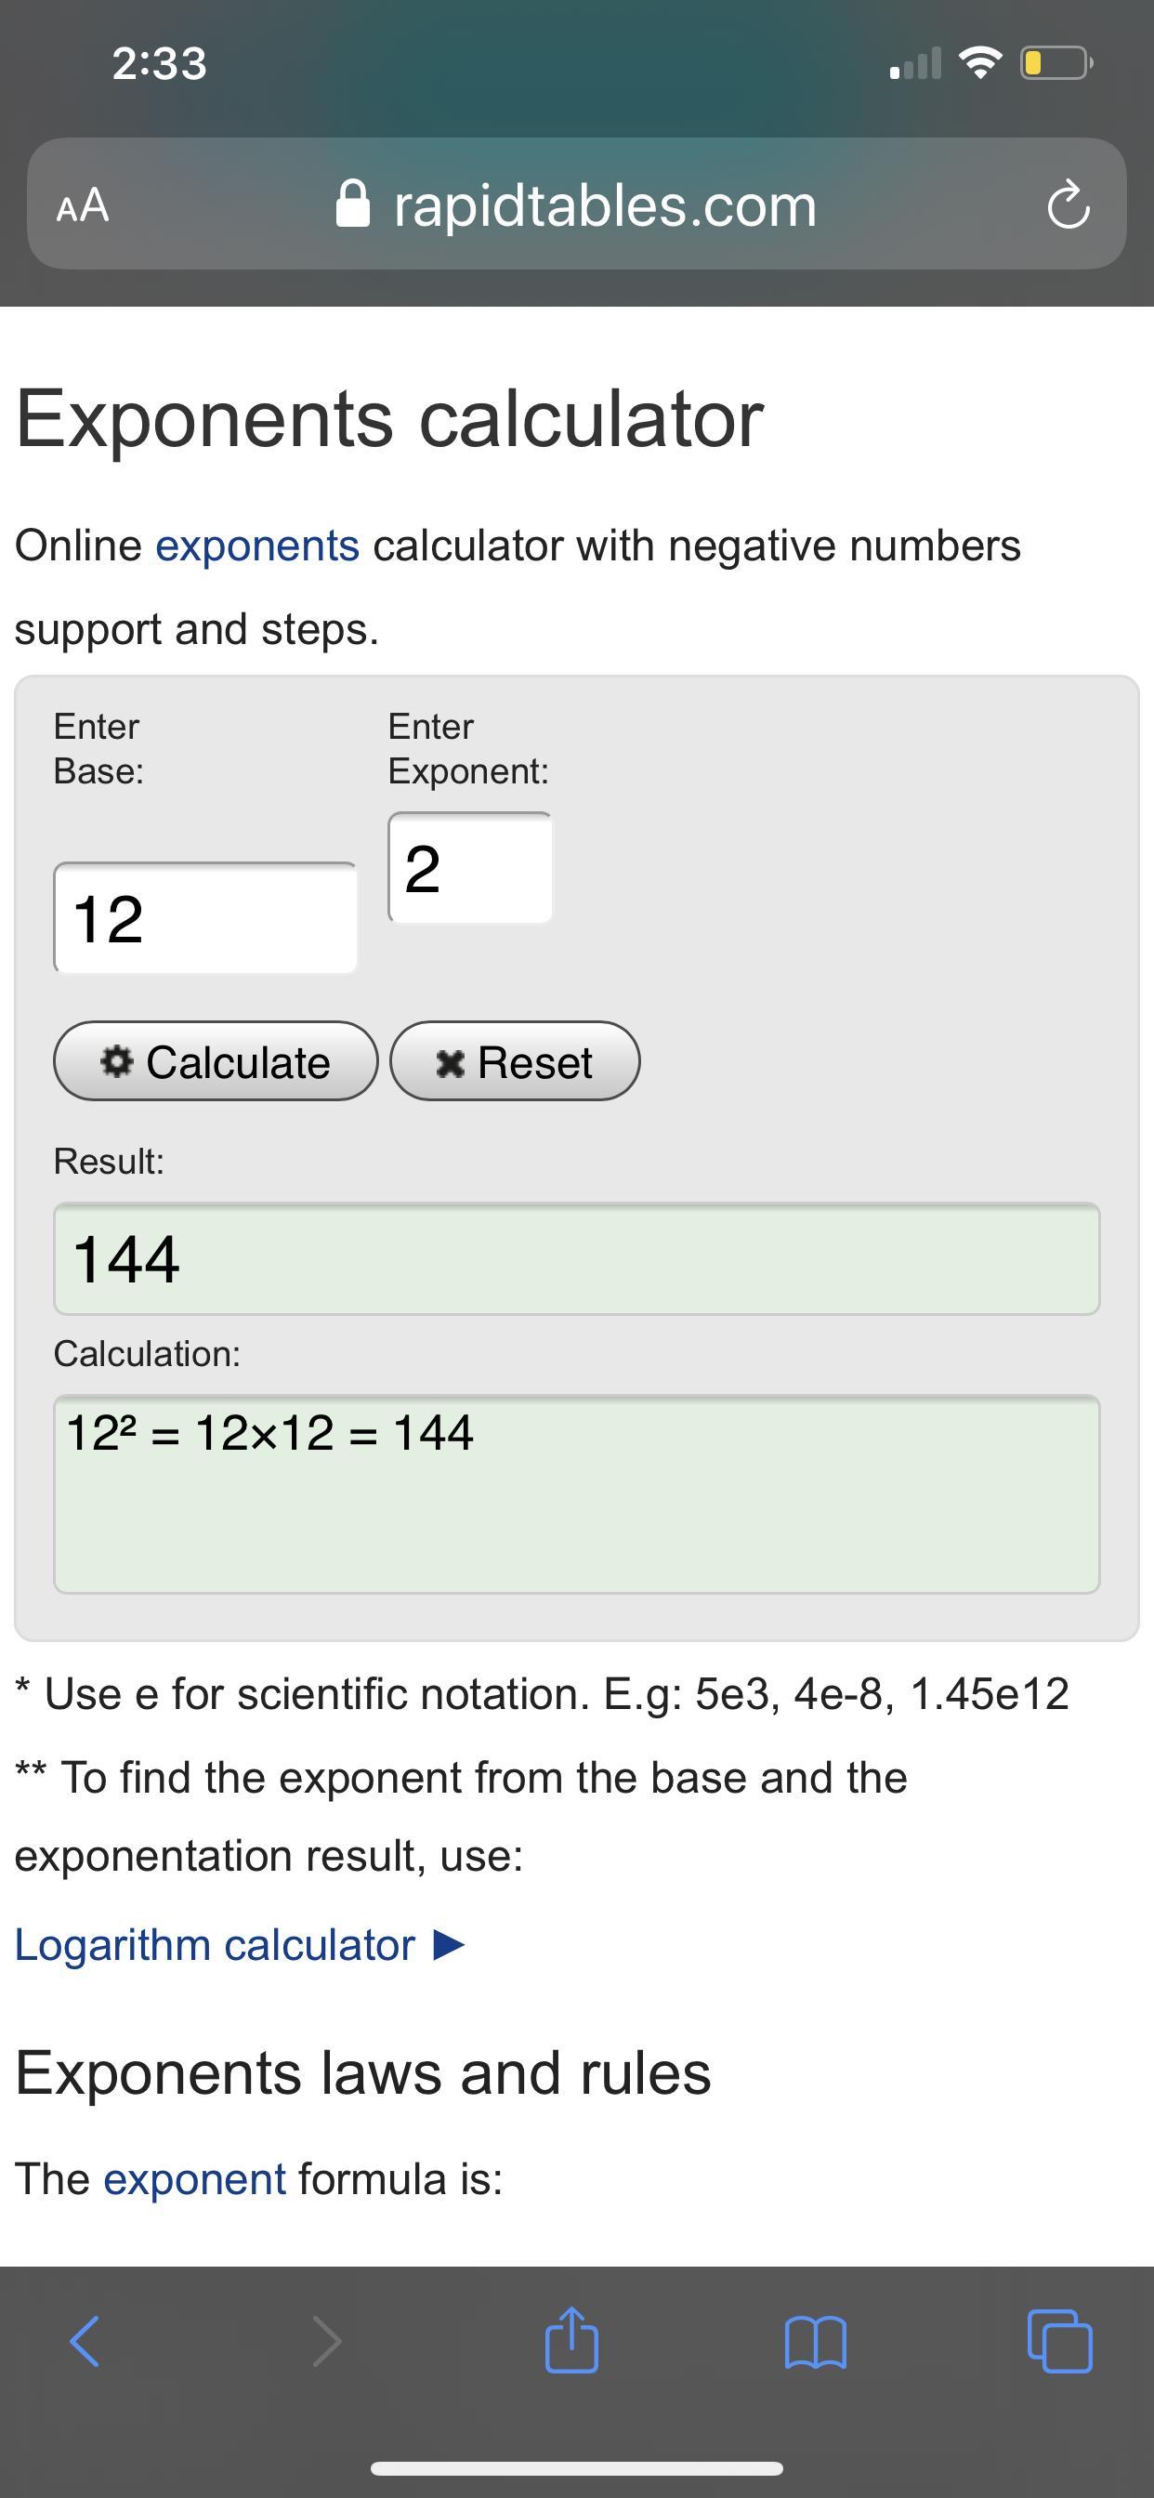Tap the battery indicator in status bar
This screenshot has width=1154, height=2498.
pos(1056,64)
